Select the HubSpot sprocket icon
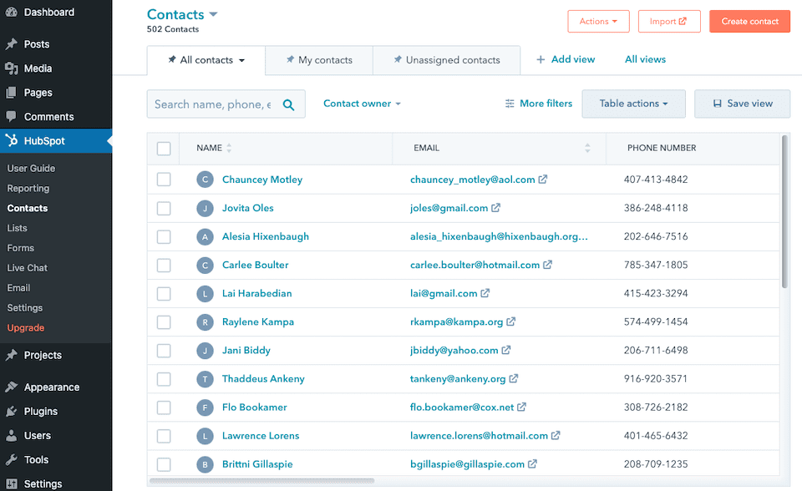This screenshot has width=802, height=491. (12, 140)
